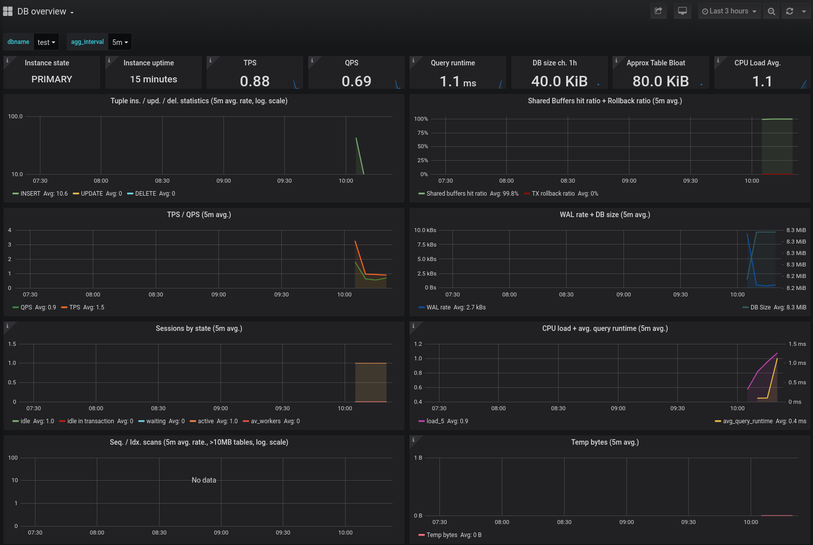Open the info icon on Sessions by state panel
The height and width of the screenshot is (545, 813).
click(x=7, y=325)
